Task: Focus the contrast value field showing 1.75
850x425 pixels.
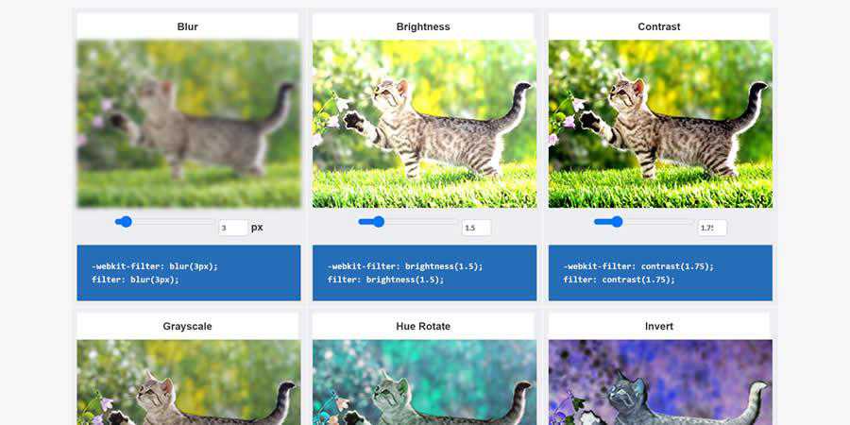Action: point(712,228)
